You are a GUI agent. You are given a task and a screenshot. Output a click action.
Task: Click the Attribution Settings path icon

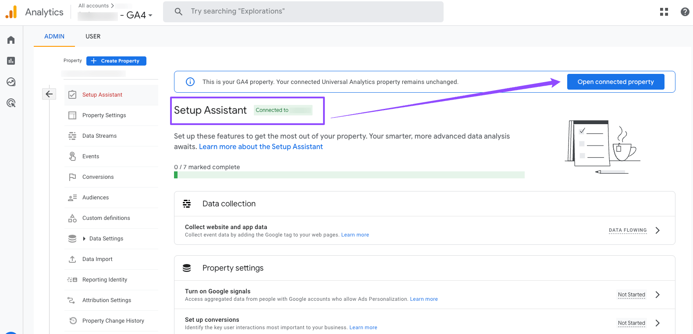(71, 300)
